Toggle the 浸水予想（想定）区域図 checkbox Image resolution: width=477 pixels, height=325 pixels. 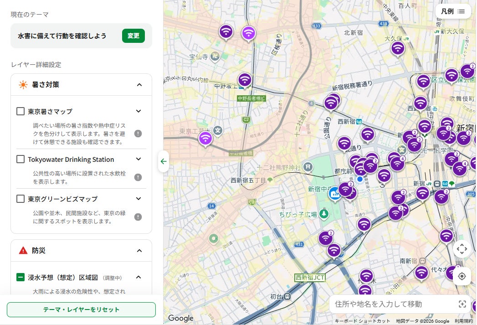(x=21, y=277)
